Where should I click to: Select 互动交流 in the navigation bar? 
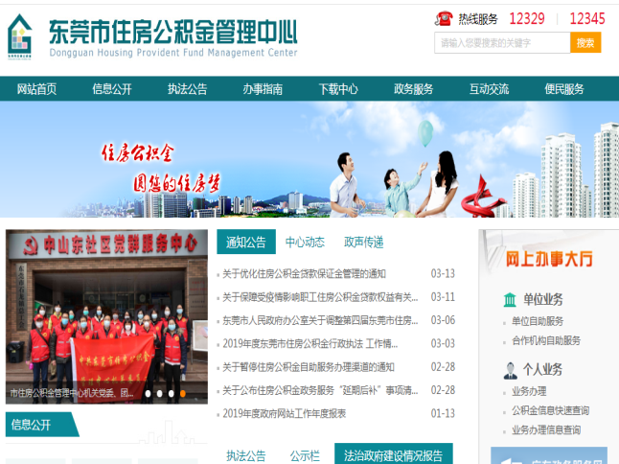pyautogui.click(x=489, y=89)
